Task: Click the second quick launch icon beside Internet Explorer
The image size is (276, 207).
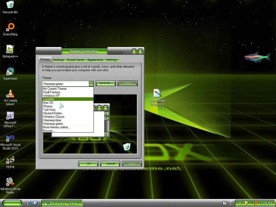Action: pos(35,203)
